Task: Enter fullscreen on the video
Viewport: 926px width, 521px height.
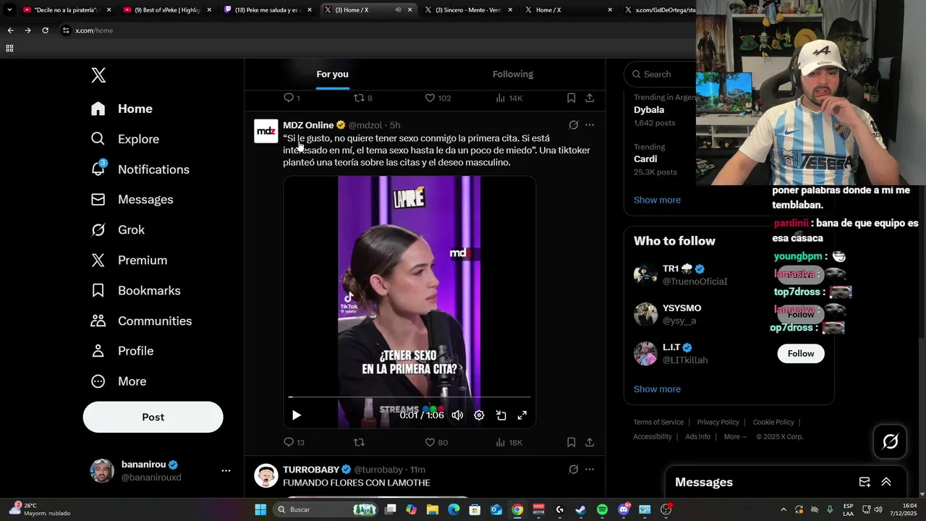Action: point(522,415)
